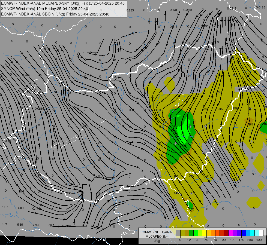Select the gray legend swatch
Image resolution: width=267 pixels, height=245 pixels.
[178, 233]
